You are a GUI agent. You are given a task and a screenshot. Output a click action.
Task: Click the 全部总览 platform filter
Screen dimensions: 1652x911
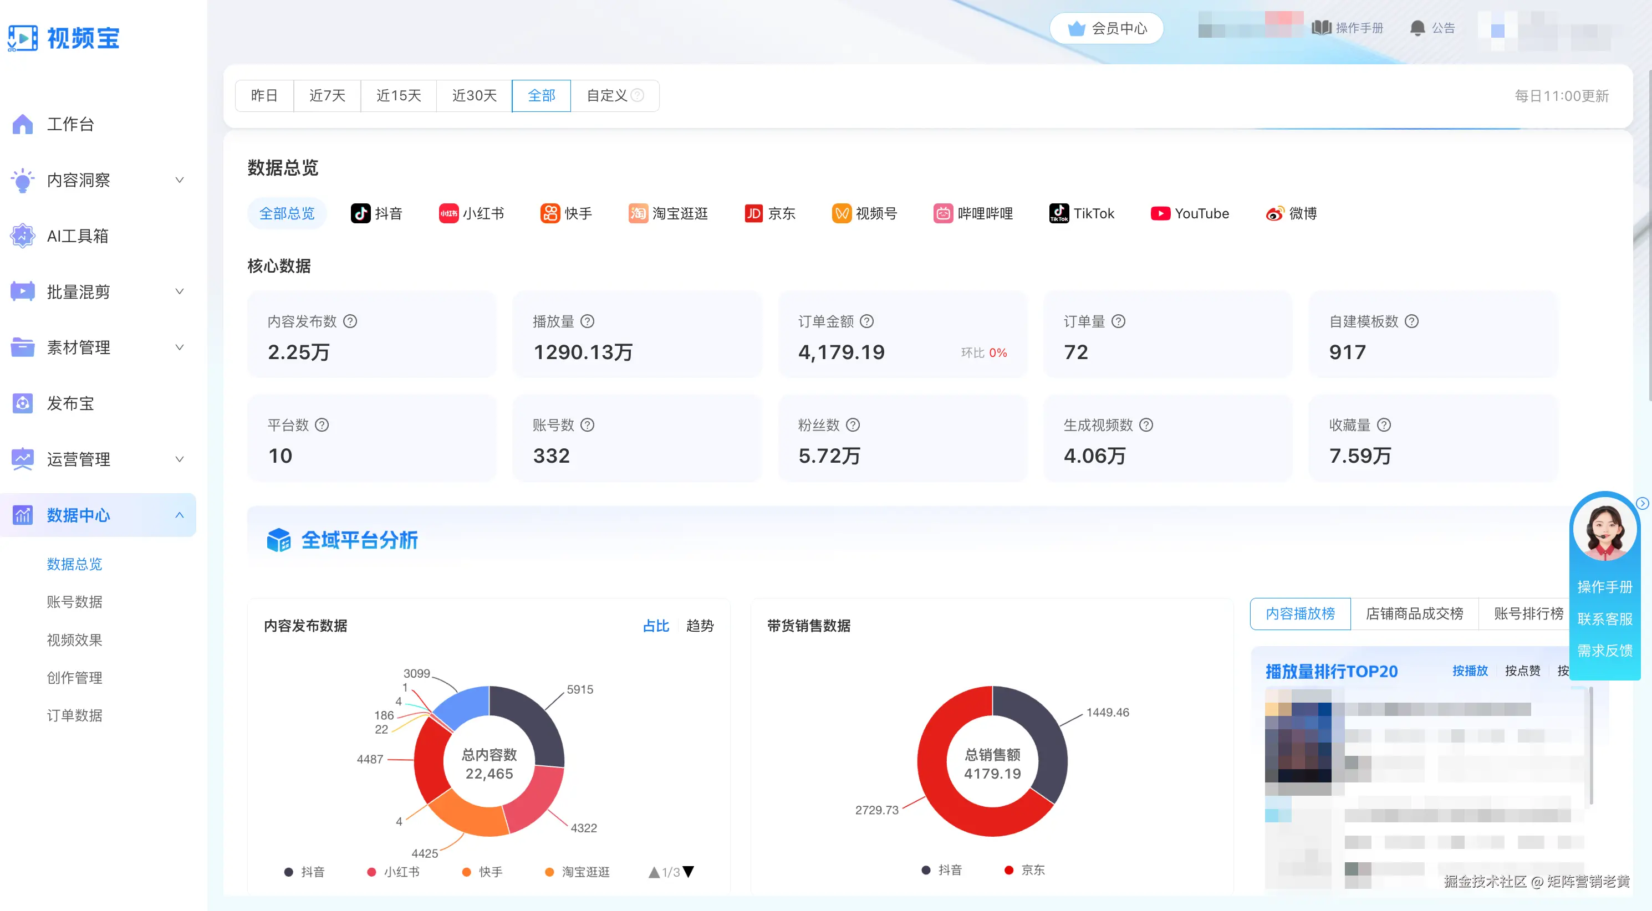pyautogui.click(x=287, y=213)
